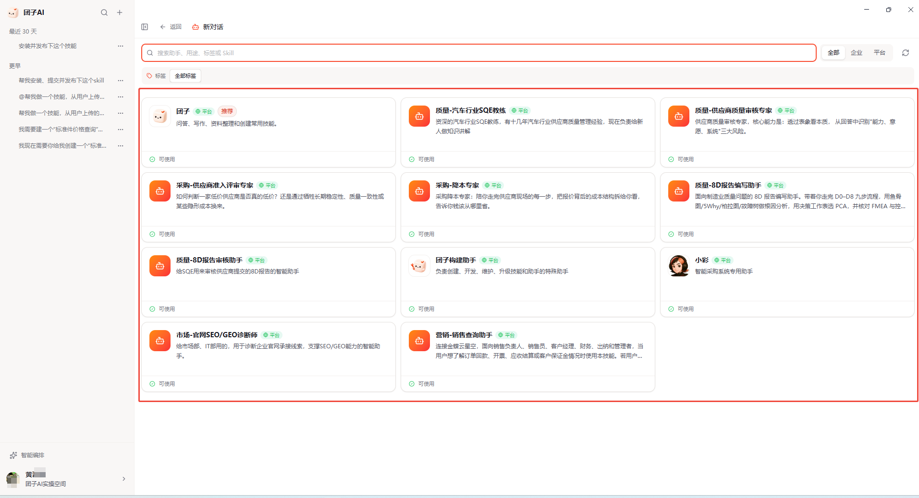Focus the assistant search field
Image resolution: width=919 pixels, height=498 pixels.
tap(479, 53)
